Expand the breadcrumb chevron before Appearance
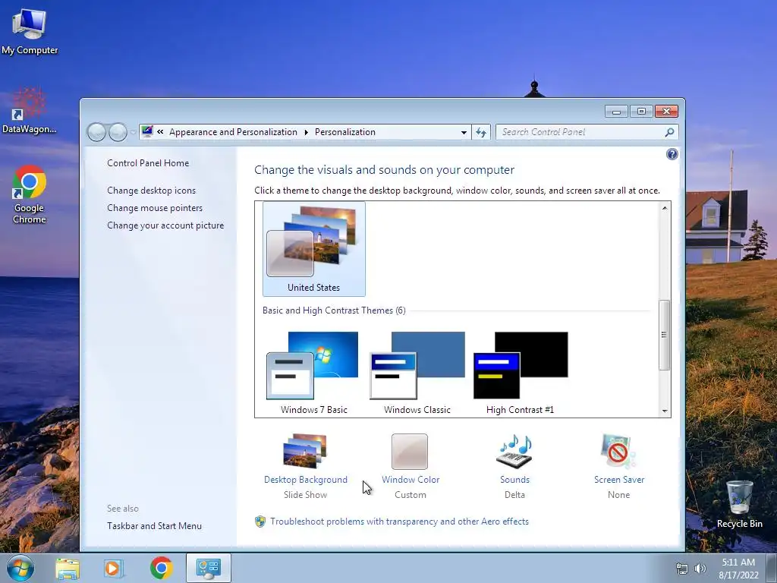 [160, 132]
